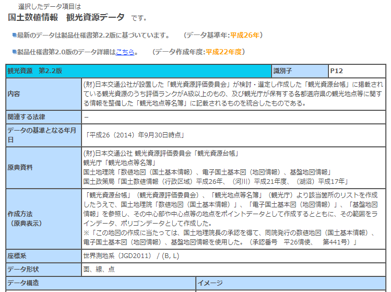
Task: Click the イメージ column header
Action: tap(291, 283)
